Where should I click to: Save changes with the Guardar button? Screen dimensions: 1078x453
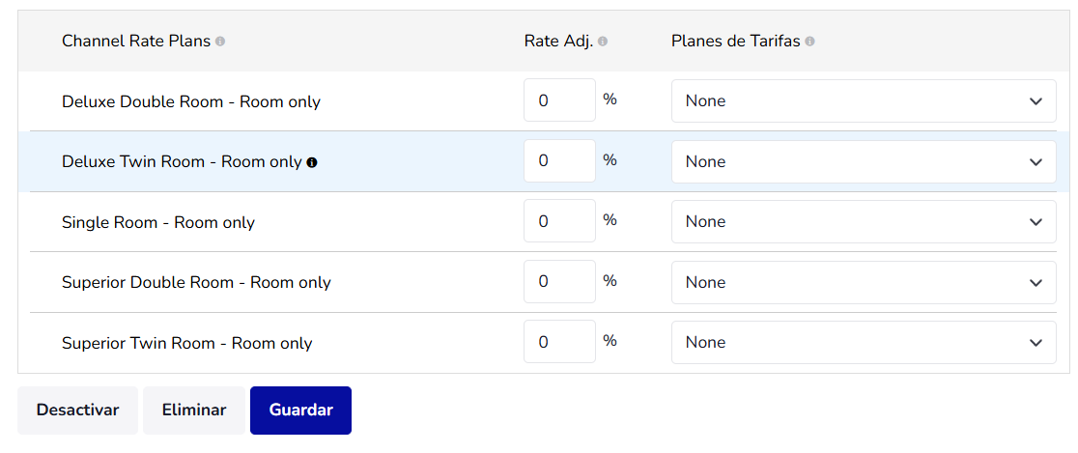coord(300,410)
